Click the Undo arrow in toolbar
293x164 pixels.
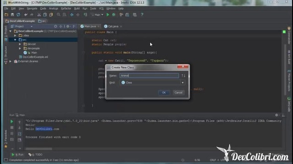coord(26,15)
